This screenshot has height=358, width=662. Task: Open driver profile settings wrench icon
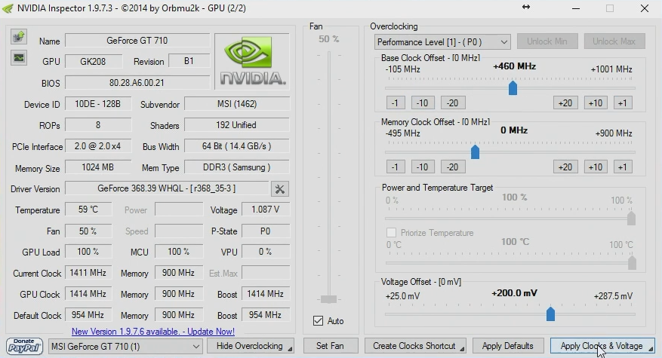(x=279, y=189)
